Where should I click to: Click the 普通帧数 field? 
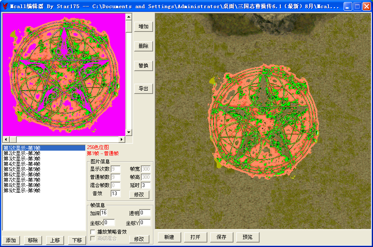(x=115, y=177)
